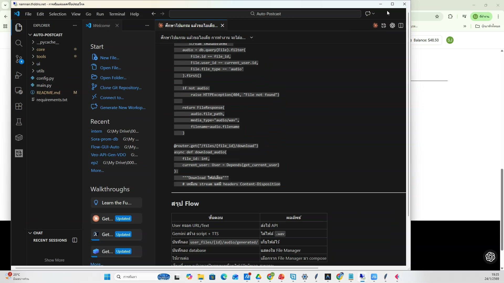Click the ChatGPT icon in editor toolbar
This screenshot has width=504, height=283.
(392, 25)
